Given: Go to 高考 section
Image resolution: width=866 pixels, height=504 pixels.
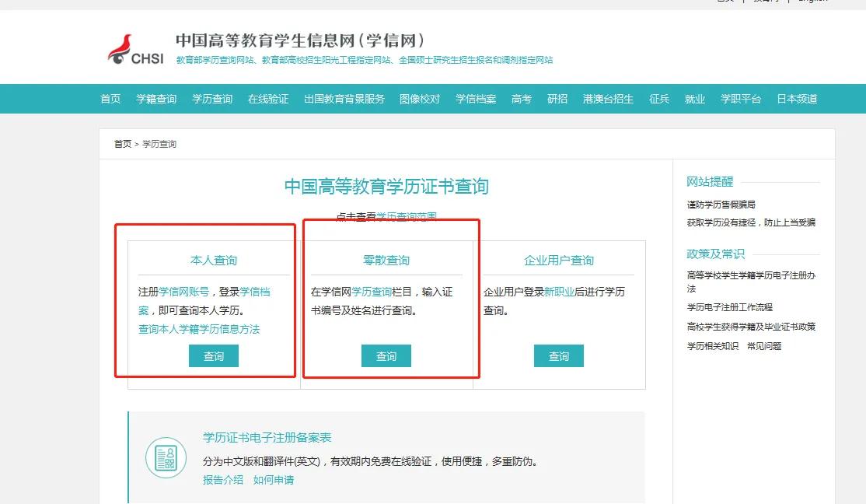Looking at the screenshot, I should point(522,99).
